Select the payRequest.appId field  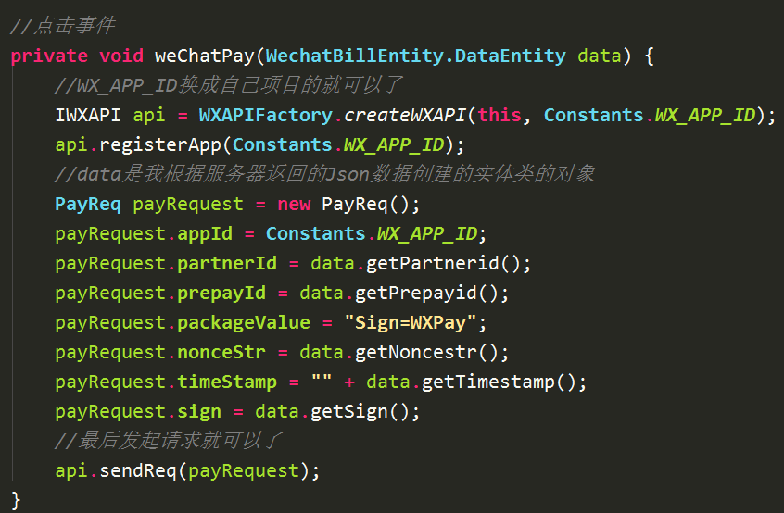(x=144, y=234)
